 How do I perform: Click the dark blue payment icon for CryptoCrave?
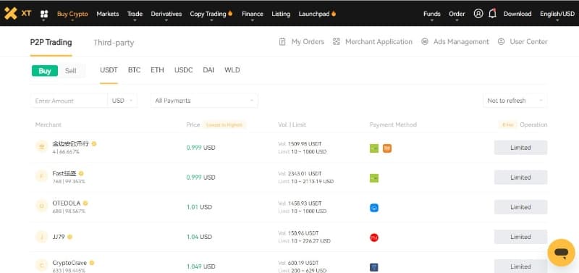[x=374, y=267]
